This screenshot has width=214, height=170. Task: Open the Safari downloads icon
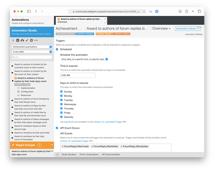pyautogui.click(x=180, y=11)
